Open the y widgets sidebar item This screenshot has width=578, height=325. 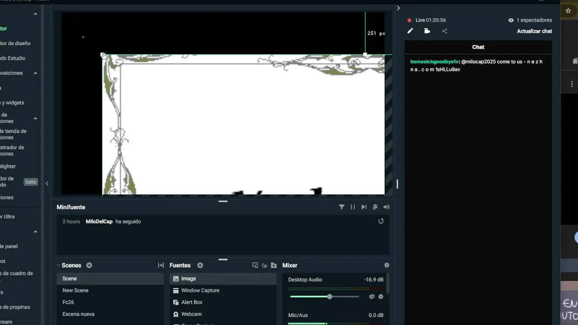click(12, 102)
